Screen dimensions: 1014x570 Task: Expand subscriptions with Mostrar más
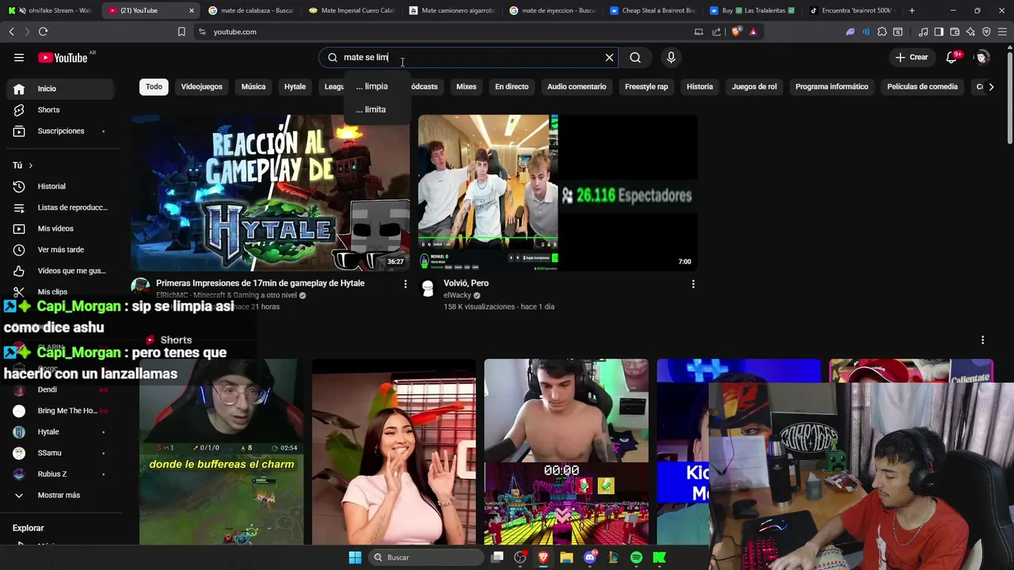tap(60, 495)
